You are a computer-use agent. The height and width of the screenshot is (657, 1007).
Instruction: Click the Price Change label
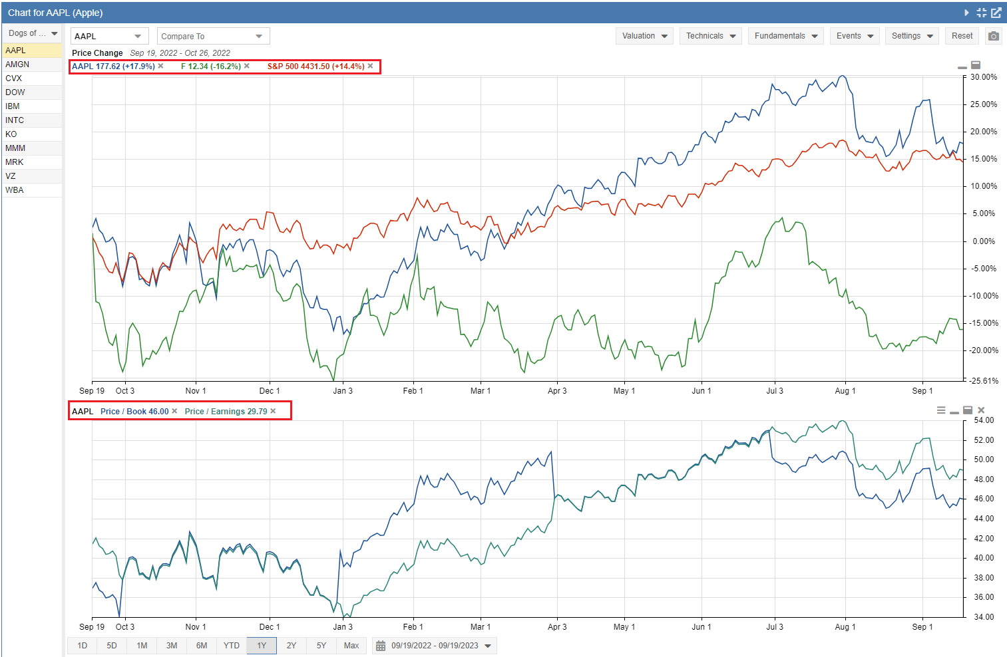[97, 53]
